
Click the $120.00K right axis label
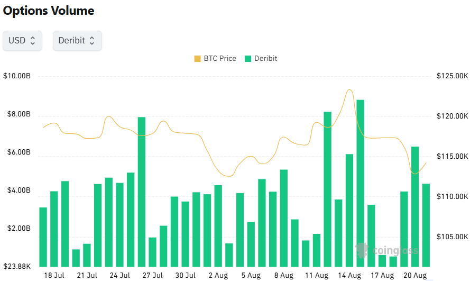[453, 116]
